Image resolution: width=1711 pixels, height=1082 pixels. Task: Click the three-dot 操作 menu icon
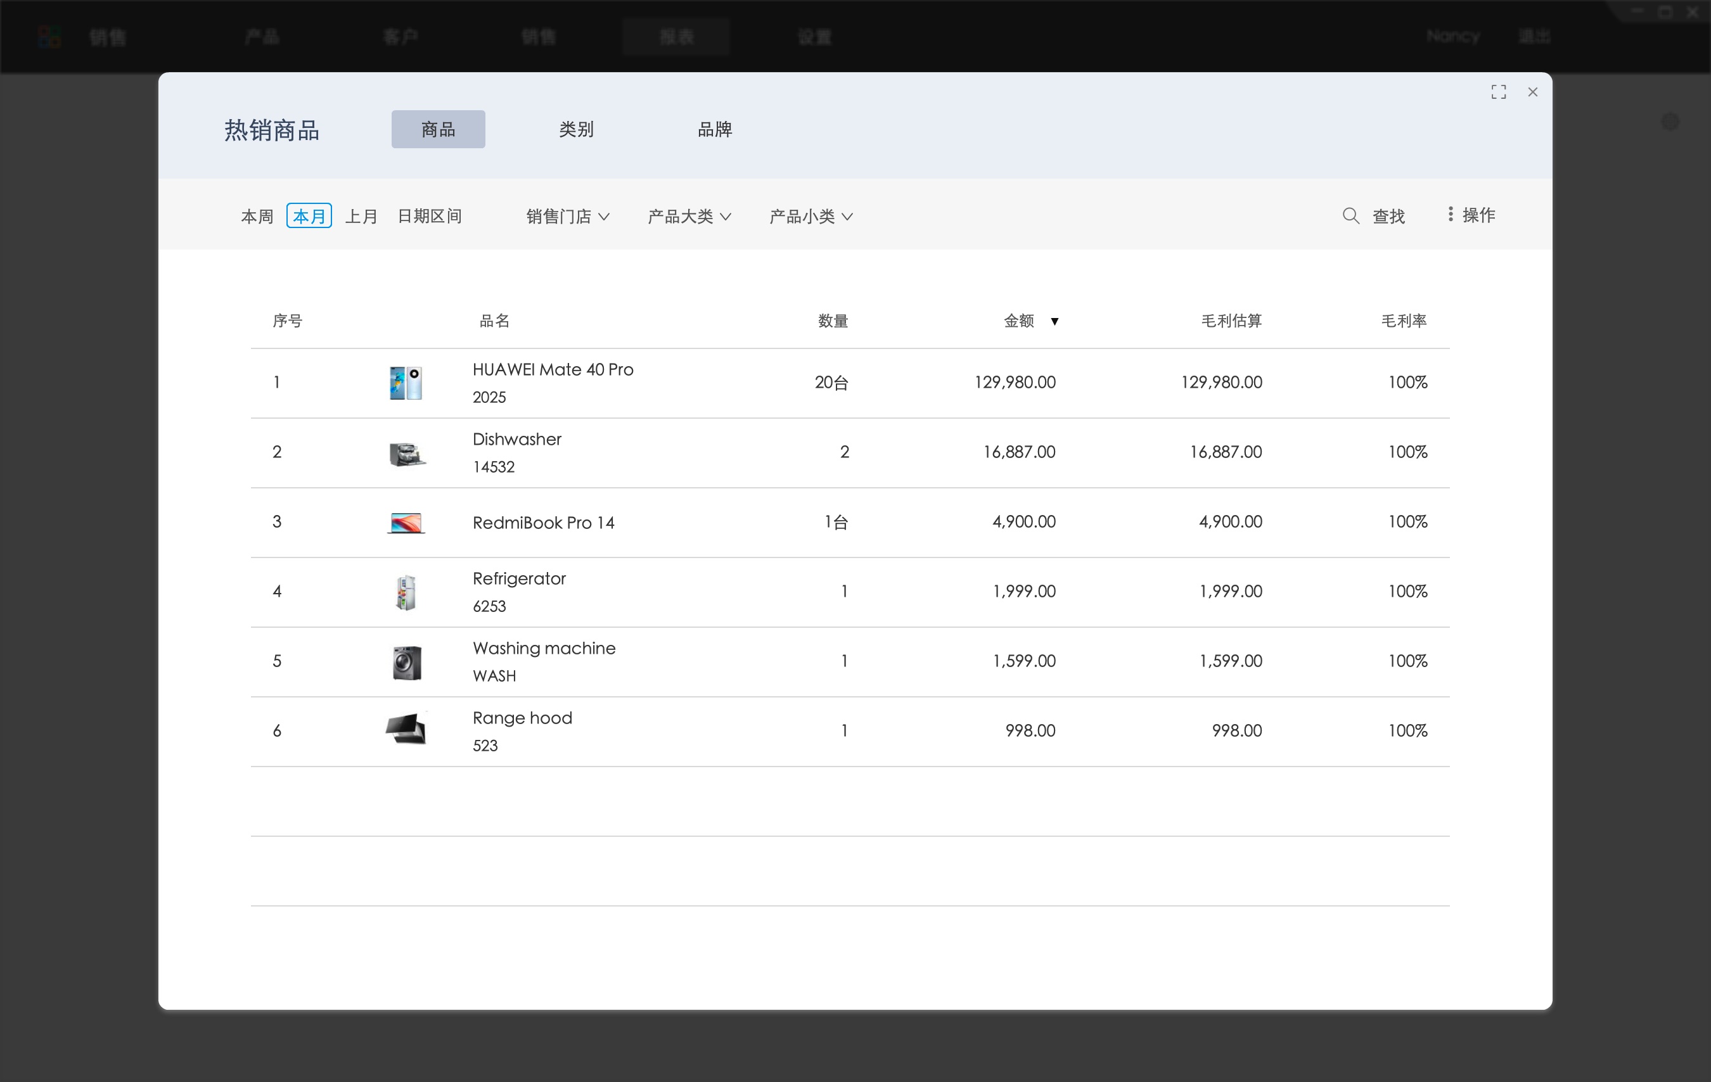pyautogui.click(x=1451, y=214)
